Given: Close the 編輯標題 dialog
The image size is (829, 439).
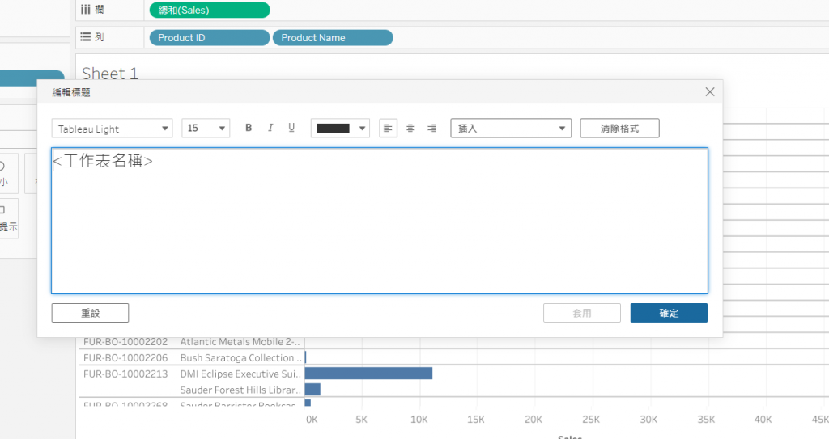Looking at the screenshot, I should point(709,92).
